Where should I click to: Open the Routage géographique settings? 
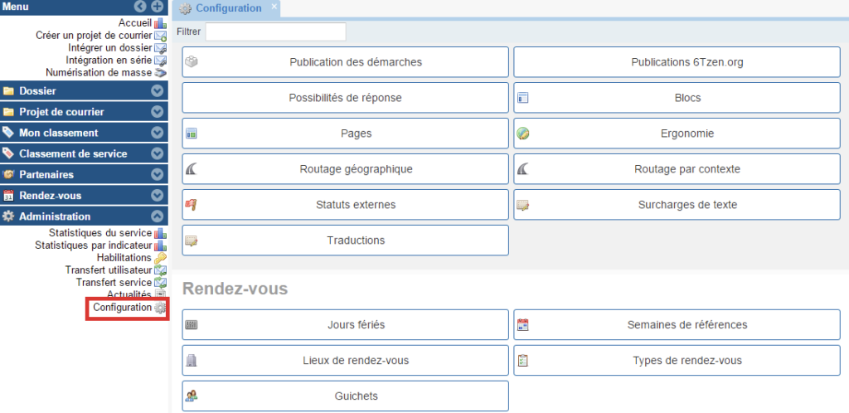tap(345, 169)
